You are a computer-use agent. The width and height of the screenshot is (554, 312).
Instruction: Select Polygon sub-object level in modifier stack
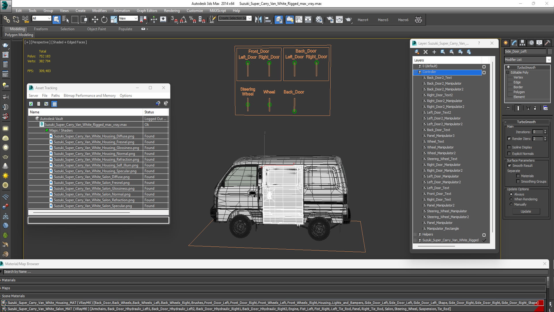click(519, 92)
